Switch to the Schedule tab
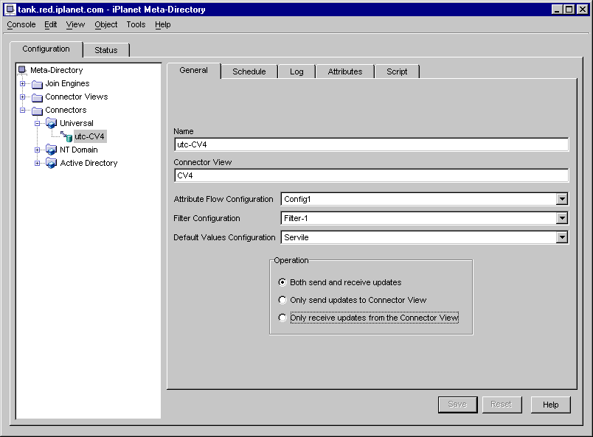Screen dimensions: 593x437 click(249, 71)
